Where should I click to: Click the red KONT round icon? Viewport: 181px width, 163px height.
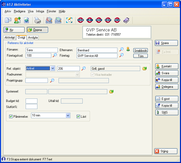pos(108,20)
